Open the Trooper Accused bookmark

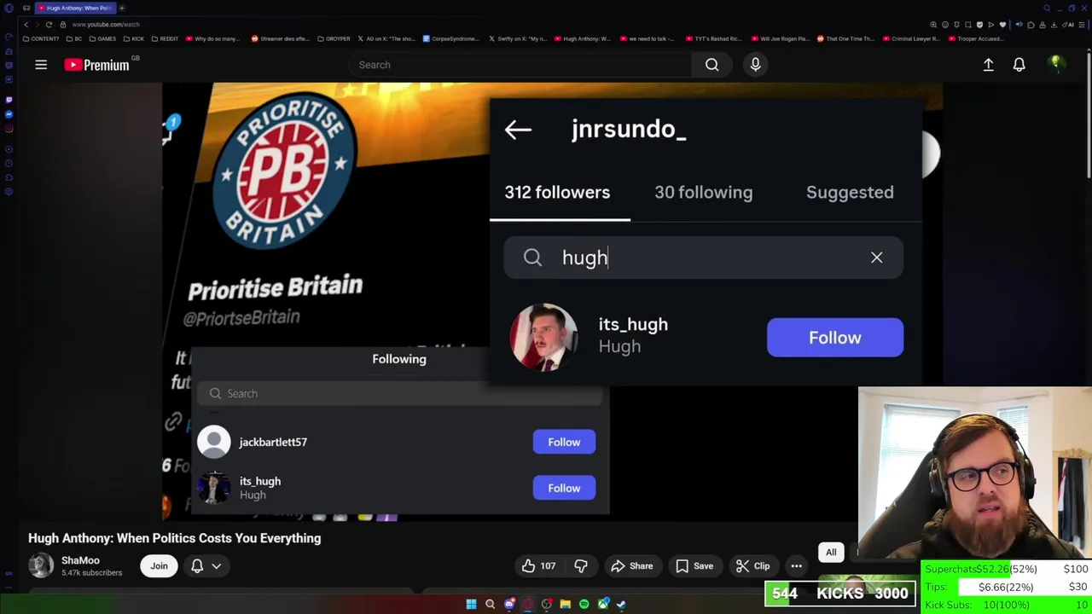pos(976,39)
